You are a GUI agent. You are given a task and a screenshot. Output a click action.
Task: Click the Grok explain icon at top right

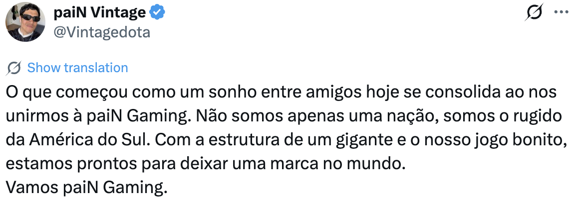pos(534,12)
